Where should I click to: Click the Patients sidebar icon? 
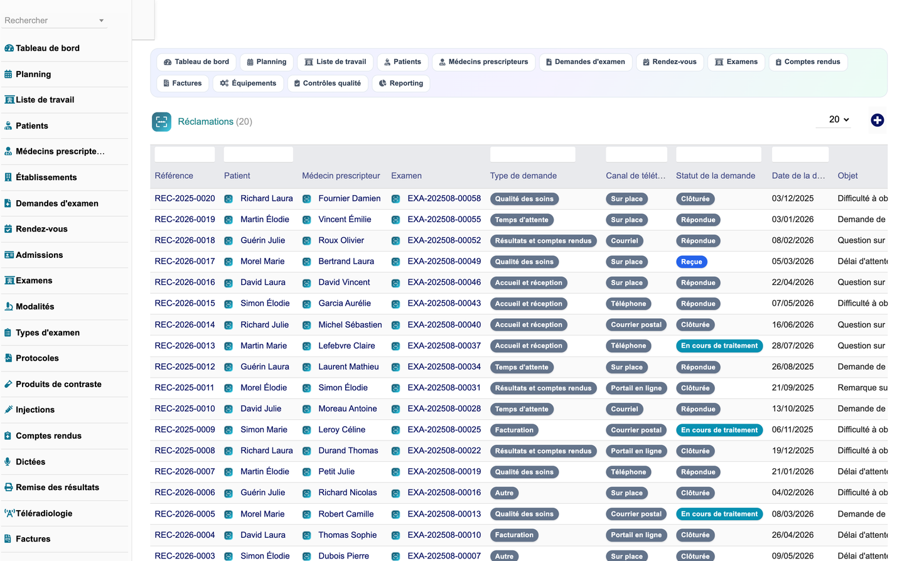tap(8, 126)
